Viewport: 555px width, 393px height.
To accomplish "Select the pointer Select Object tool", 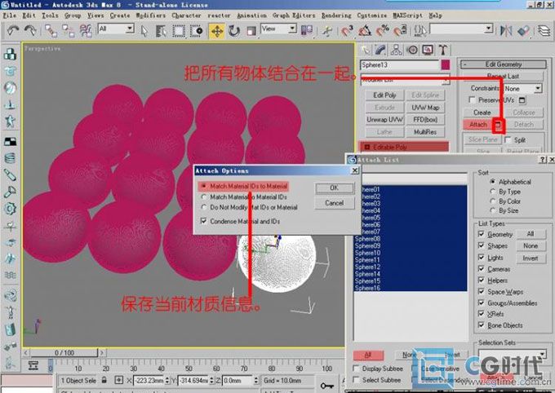I will point(144,31).
